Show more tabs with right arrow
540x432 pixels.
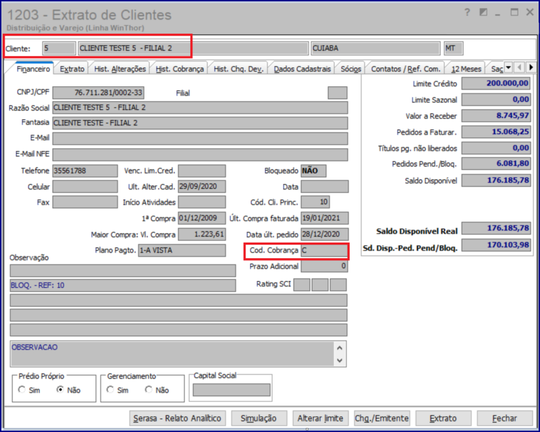pos(531,67)
